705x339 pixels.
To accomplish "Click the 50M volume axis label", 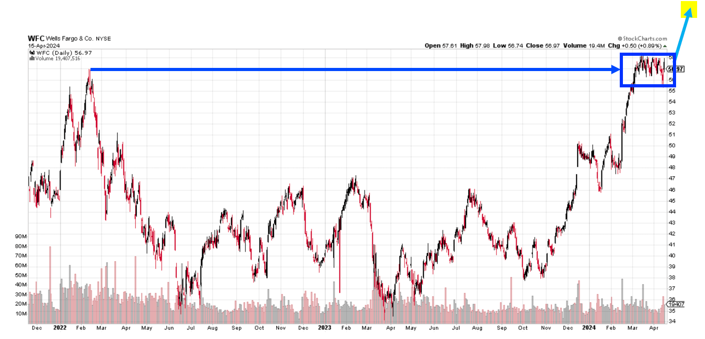I will (21, 275).
